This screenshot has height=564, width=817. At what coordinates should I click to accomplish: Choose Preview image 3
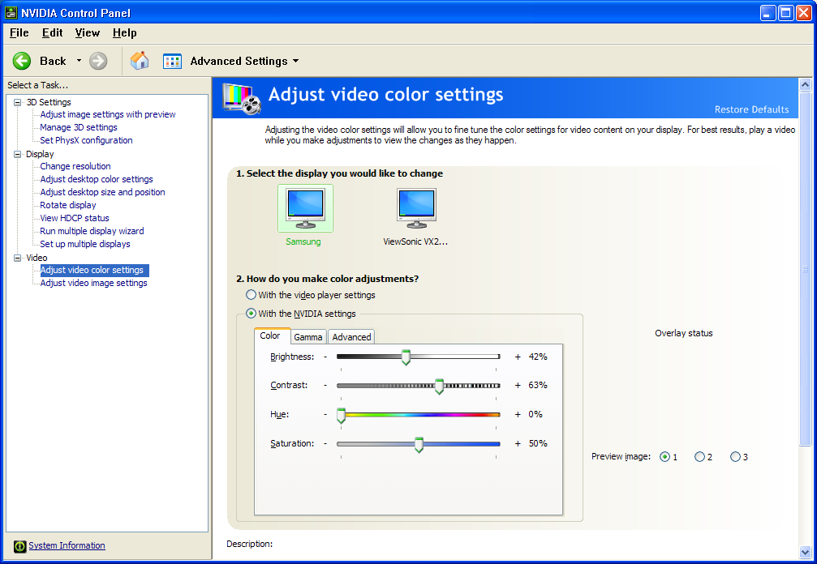point(735,457)
